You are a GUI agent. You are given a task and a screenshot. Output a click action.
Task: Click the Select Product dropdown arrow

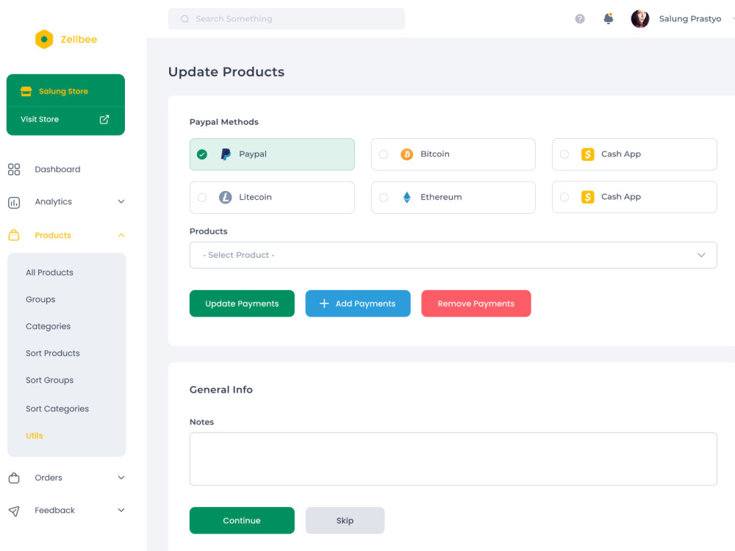[x=701, y=255]
